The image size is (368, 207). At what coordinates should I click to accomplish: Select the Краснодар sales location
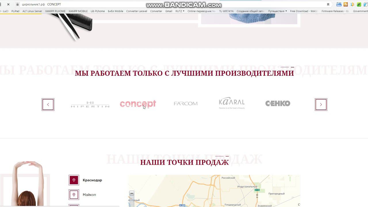pyautogui.click(x=92, y=180)
